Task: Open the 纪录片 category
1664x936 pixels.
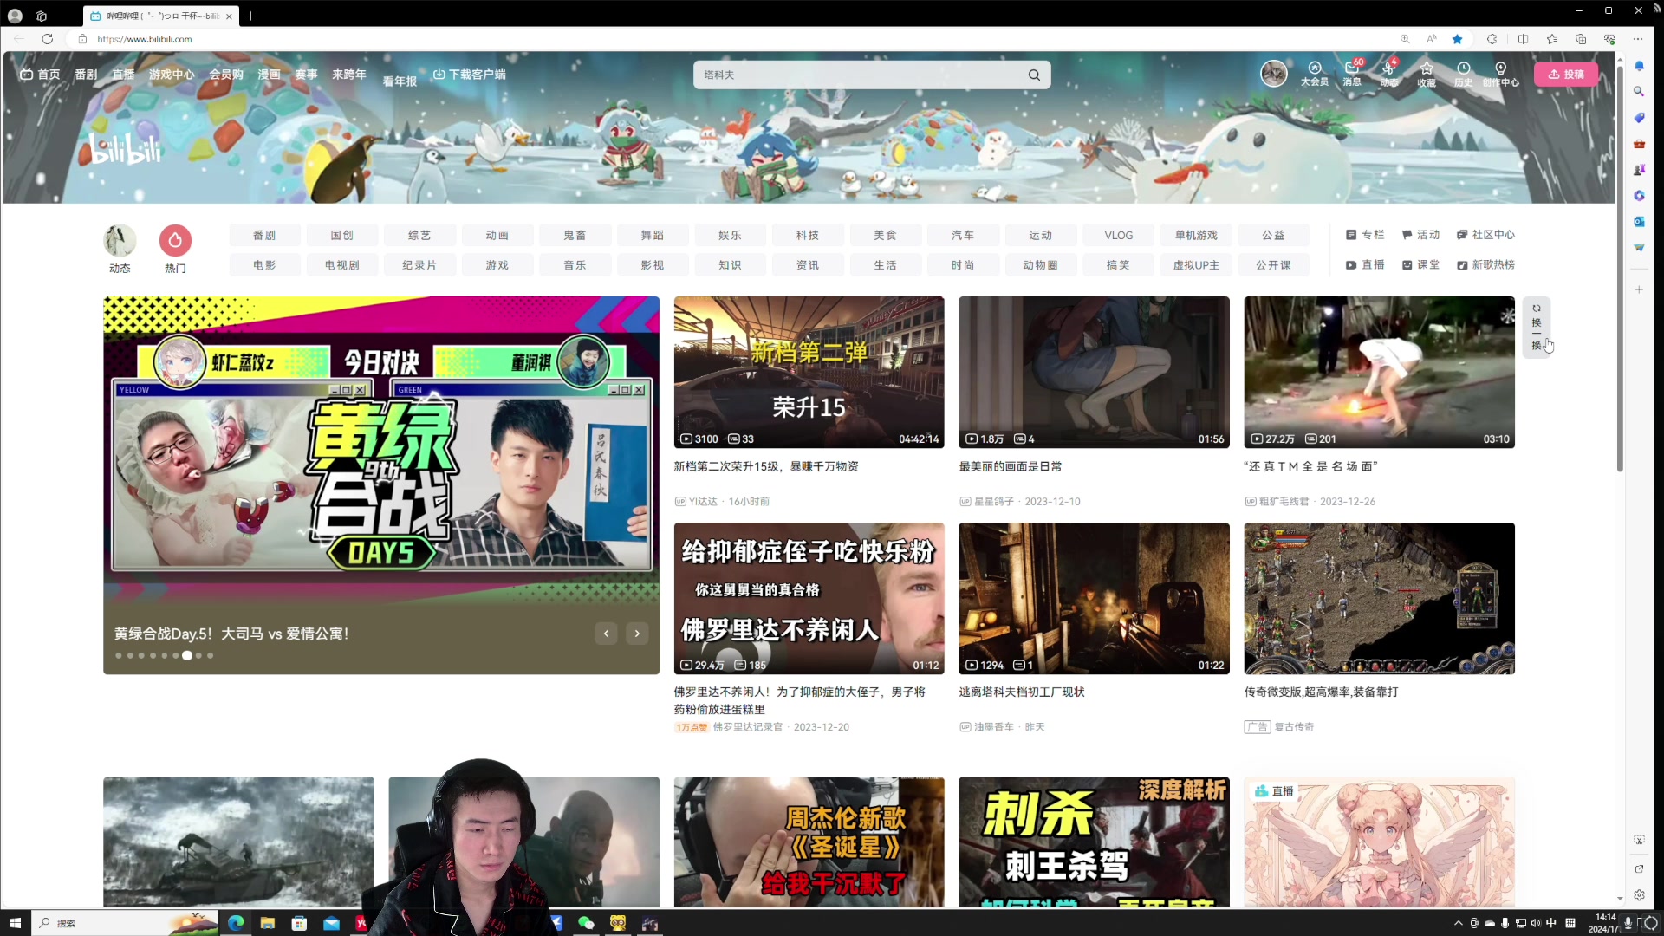Action: (419, 264)
